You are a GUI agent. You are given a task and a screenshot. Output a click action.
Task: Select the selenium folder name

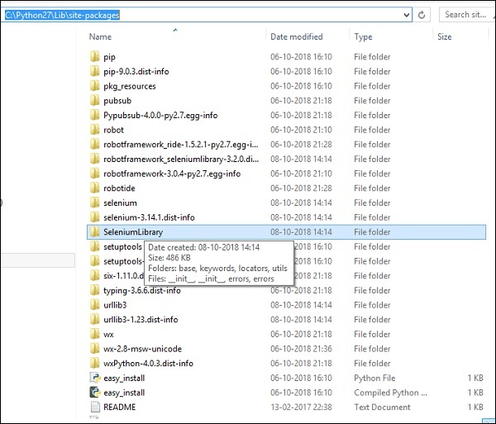[x=120, y=202]
